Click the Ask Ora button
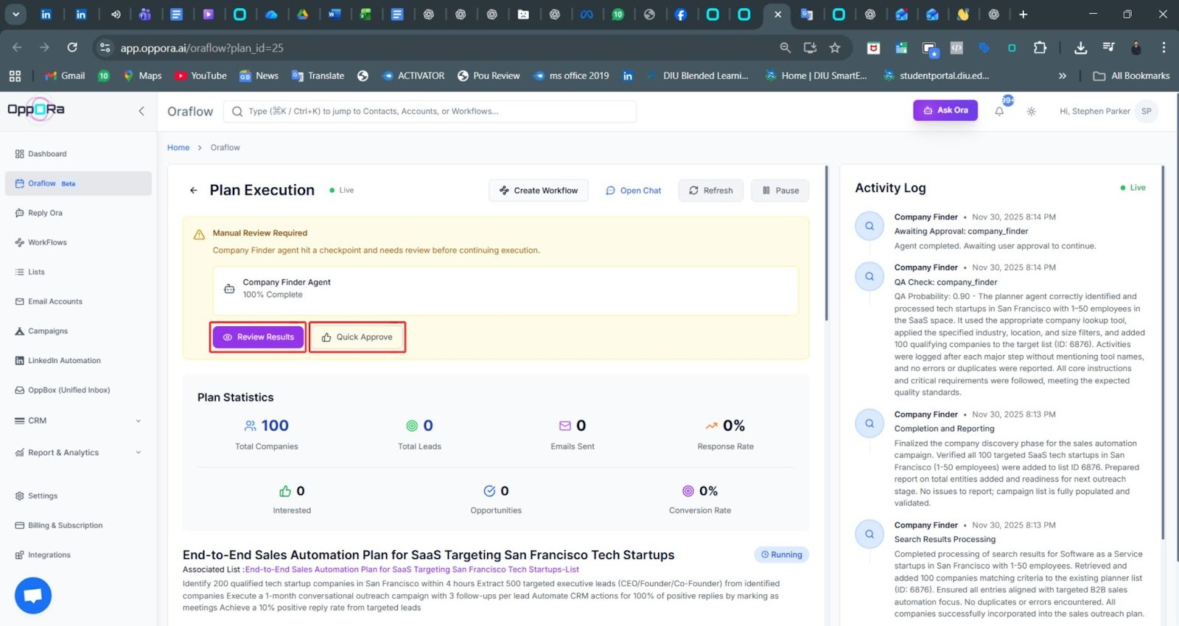The height and width of the screenshot is (626, 1179). [x=945, y=110]
